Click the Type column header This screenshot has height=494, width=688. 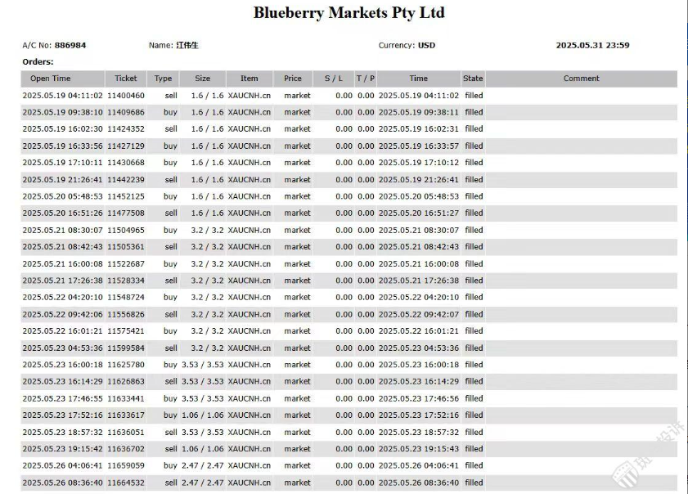[x=164, y=79]
